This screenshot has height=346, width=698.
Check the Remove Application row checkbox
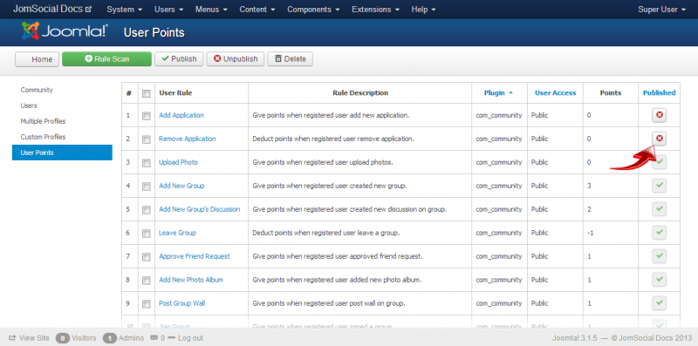click(x=146, y=139)
